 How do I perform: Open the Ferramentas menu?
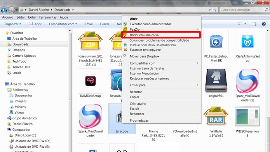click(48, 17)
